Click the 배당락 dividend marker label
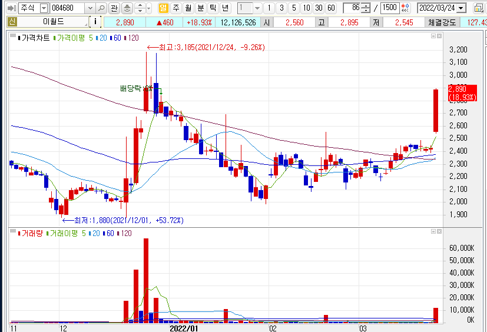The height and width of the screenshot is (332, 487). (x=136, y=88)
